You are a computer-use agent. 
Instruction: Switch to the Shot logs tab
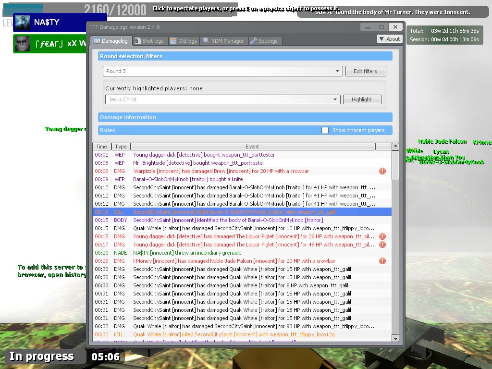pos(149,41)
